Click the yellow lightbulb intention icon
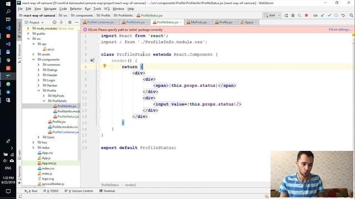Image resolution: width=355 pixels, height=199 pixels. [x=105, y=66]
